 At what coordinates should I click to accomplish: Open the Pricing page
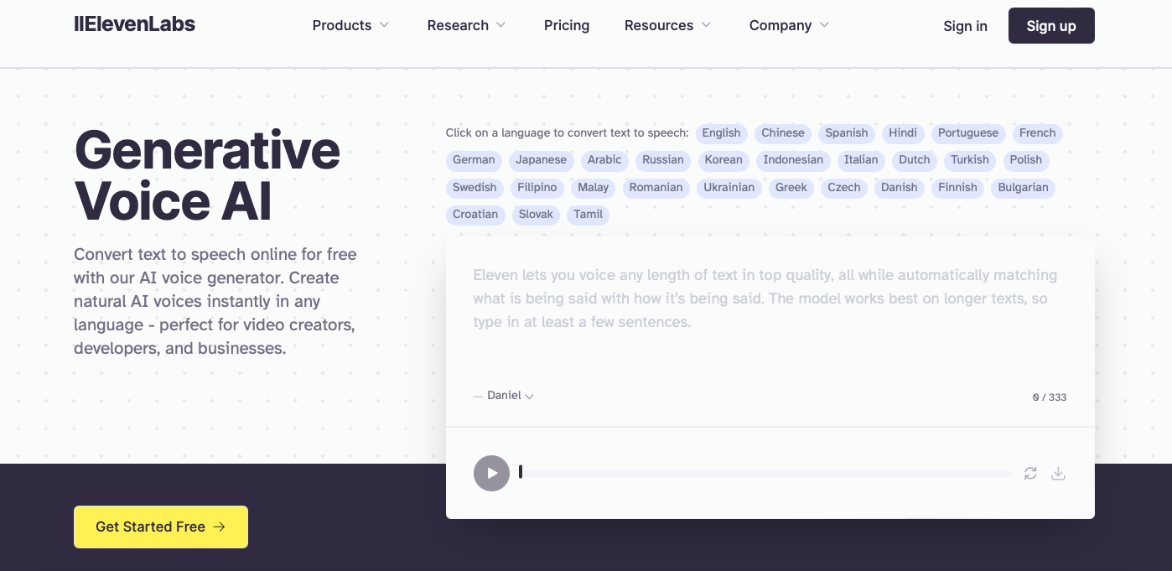tap(567, 25)
